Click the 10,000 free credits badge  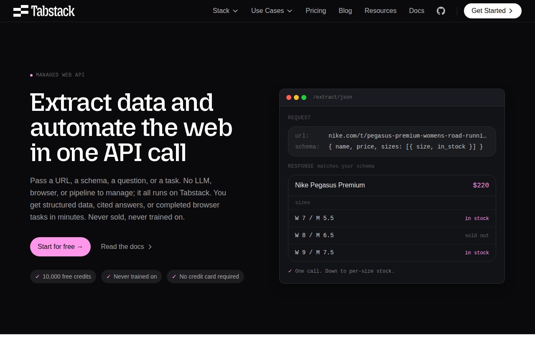click(63, 276)
